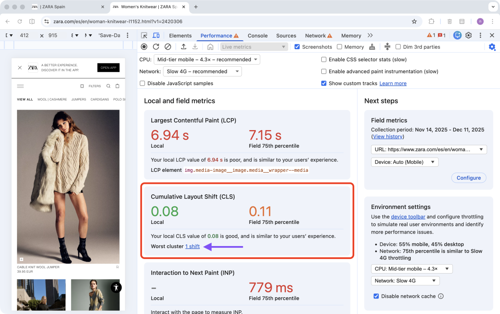This screenshot has height=314, width=500.
Task: Load a saved performance profile
Action: pos(184,47)
